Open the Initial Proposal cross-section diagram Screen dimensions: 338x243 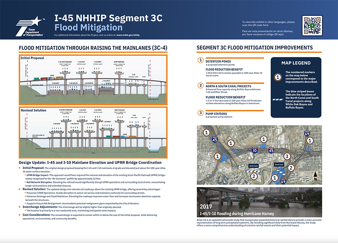(93, 79)
